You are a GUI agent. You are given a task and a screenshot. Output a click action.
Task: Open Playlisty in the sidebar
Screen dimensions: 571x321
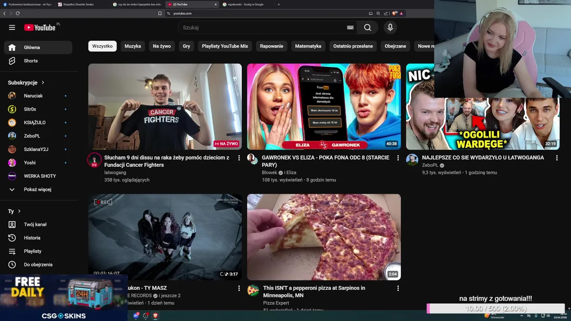coord(38,251)
